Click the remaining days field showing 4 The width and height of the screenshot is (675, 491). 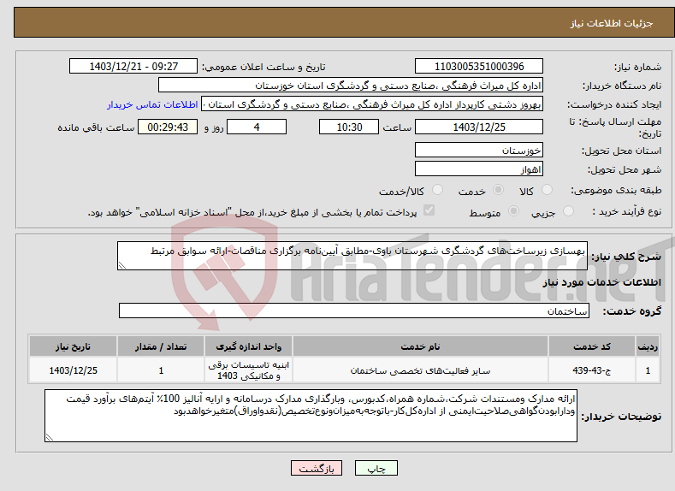pyautogui.click(x=257, y=127)
